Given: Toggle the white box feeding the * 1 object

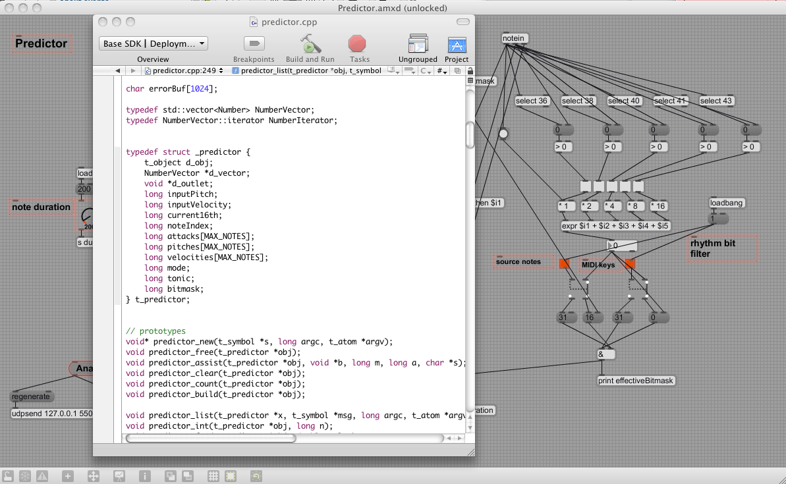Looking at the screenshot, I should (586, 186).
